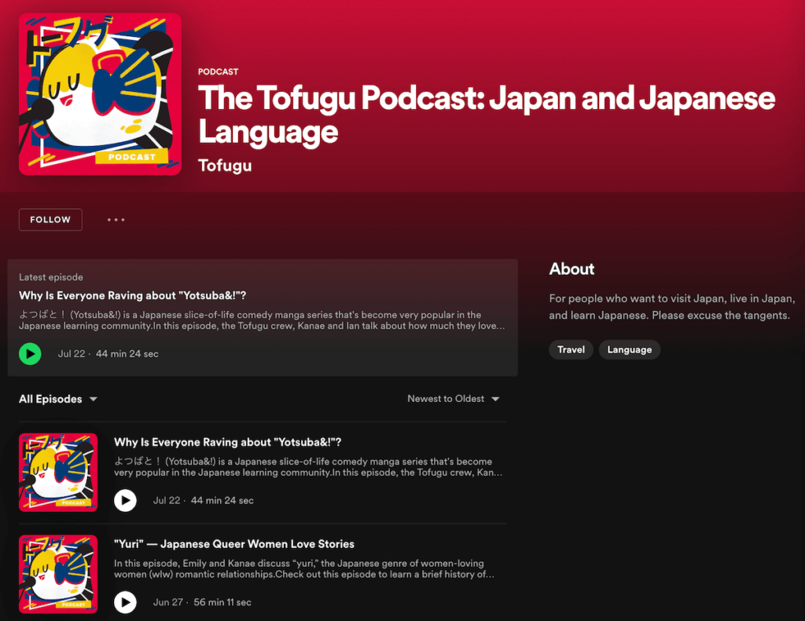
Task: Open the Newest to Oldest sort dropdown
Action: [454, 399]
